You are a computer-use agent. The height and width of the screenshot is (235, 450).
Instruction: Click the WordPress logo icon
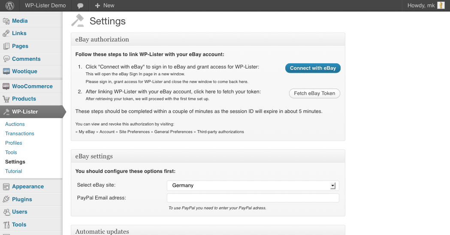tap(10, 6)
